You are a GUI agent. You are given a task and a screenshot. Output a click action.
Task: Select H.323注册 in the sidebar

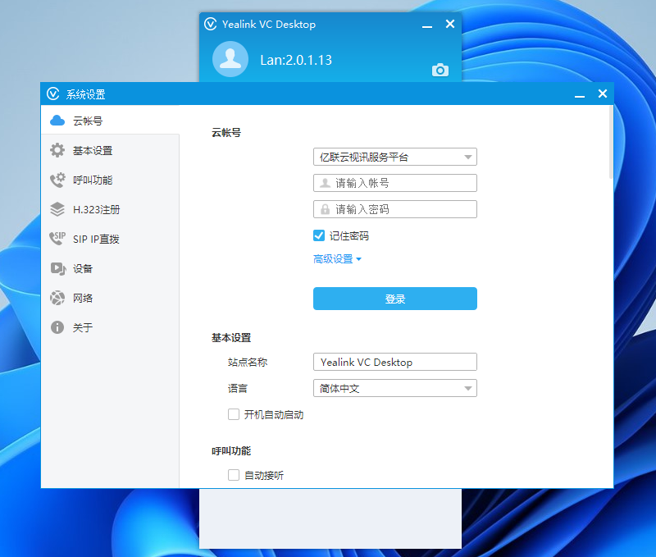point(110,210)
